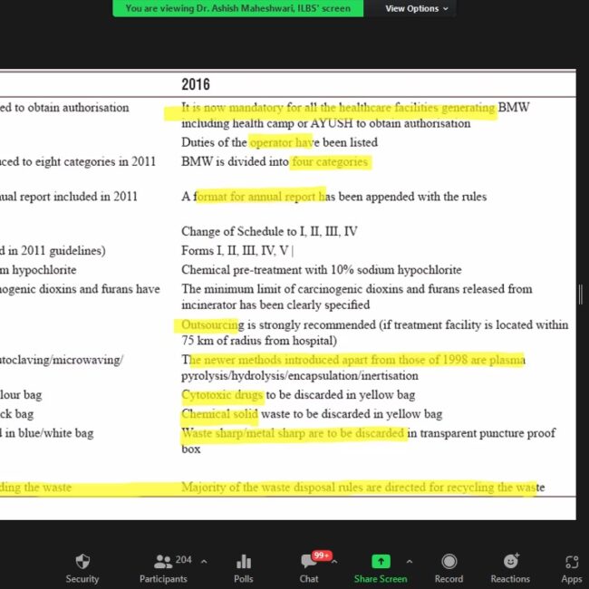Click the 99+ unread chat badge

(x=321, y=555)
